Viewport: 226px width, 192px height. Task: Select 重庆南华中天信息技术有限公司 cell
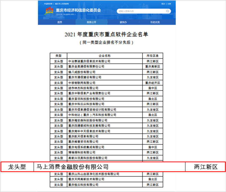pos(105,131)
